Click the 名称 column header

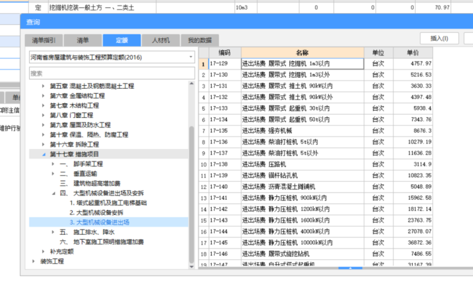coord(302,53)
